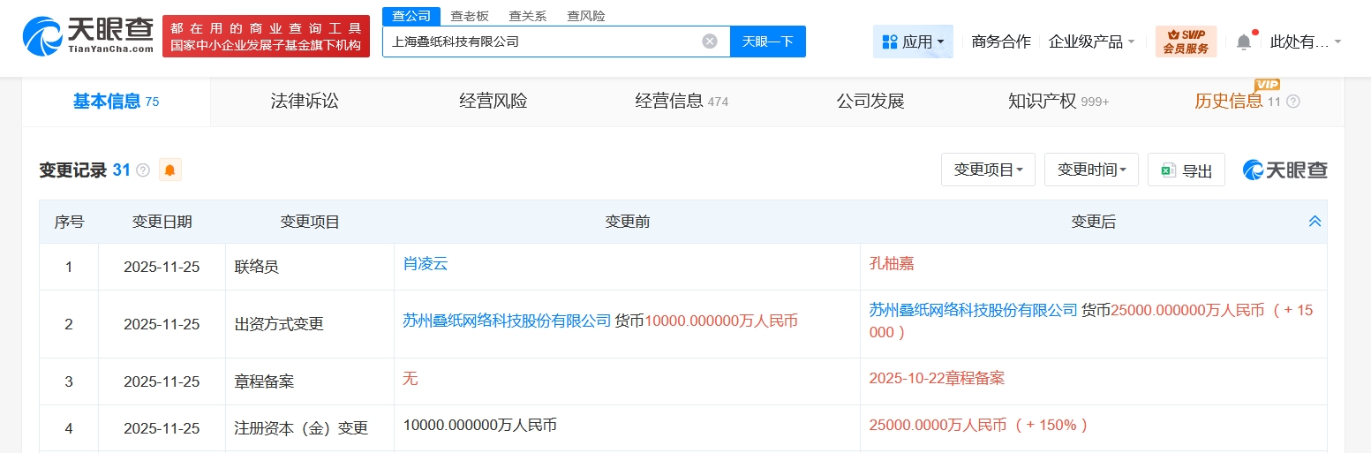Click the company name search input field

click(539, 42)
